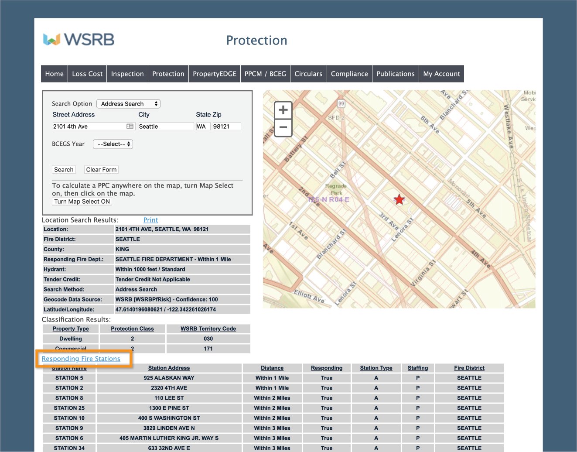Click the State input field

202,126
